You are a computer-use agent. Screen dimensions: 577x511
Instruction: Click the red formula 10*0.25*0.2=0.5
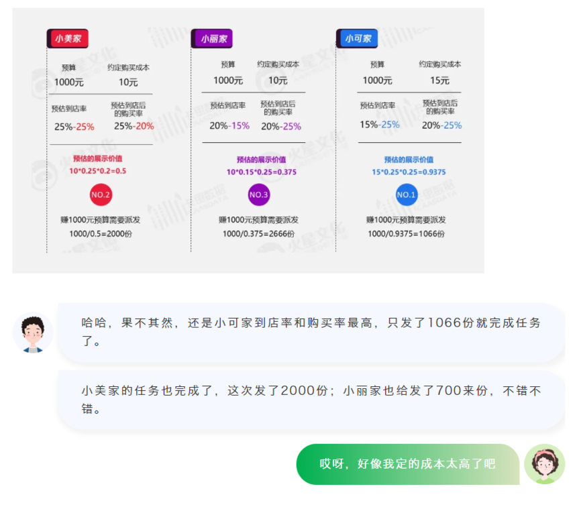point(98,171)
